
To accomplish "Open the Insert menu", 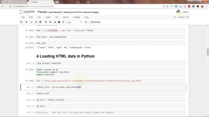I will coord(48,17).
